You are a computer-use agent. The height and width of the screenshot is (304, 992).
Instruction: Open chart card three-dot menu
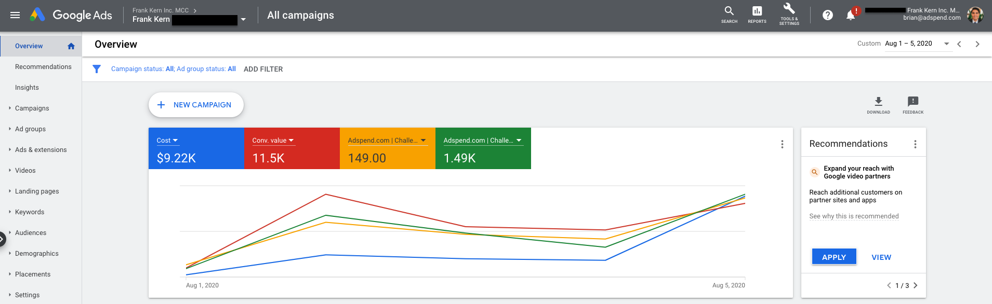point(782,144)
